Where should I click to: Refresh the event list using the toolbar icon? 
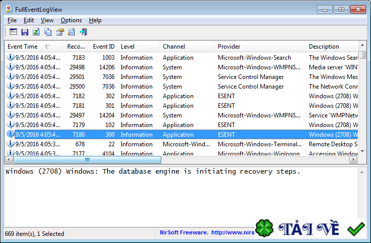pos(36,32)
